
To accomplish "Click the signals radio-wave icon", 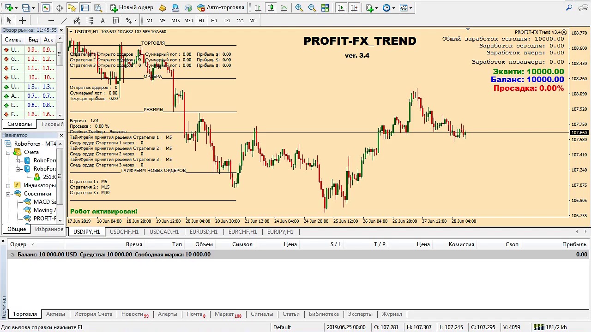I will (x=188, y=8).
